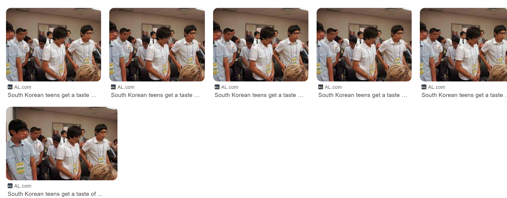Open the third image result thumbnail
This screenshot has width=507, height=198.
tap(261, 45)
